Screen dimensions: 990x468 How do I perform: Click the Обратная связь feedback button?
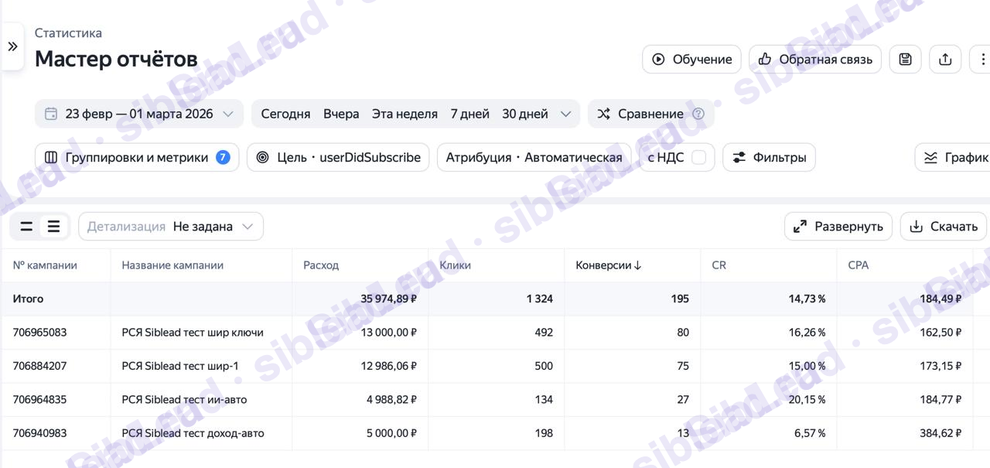(815, 60)
